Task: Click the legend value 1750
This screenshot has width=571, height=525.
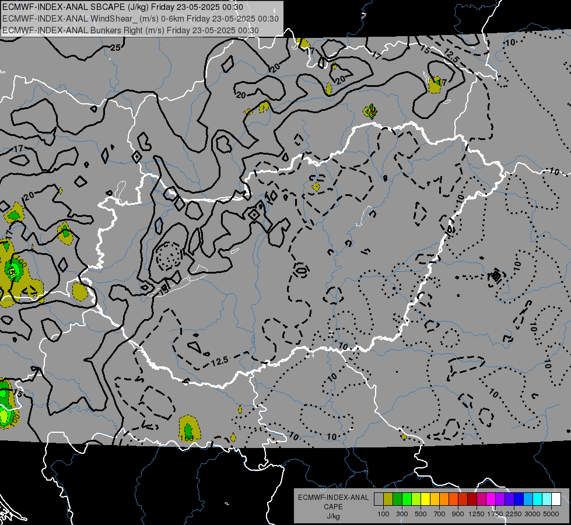Action: [495, 514]
